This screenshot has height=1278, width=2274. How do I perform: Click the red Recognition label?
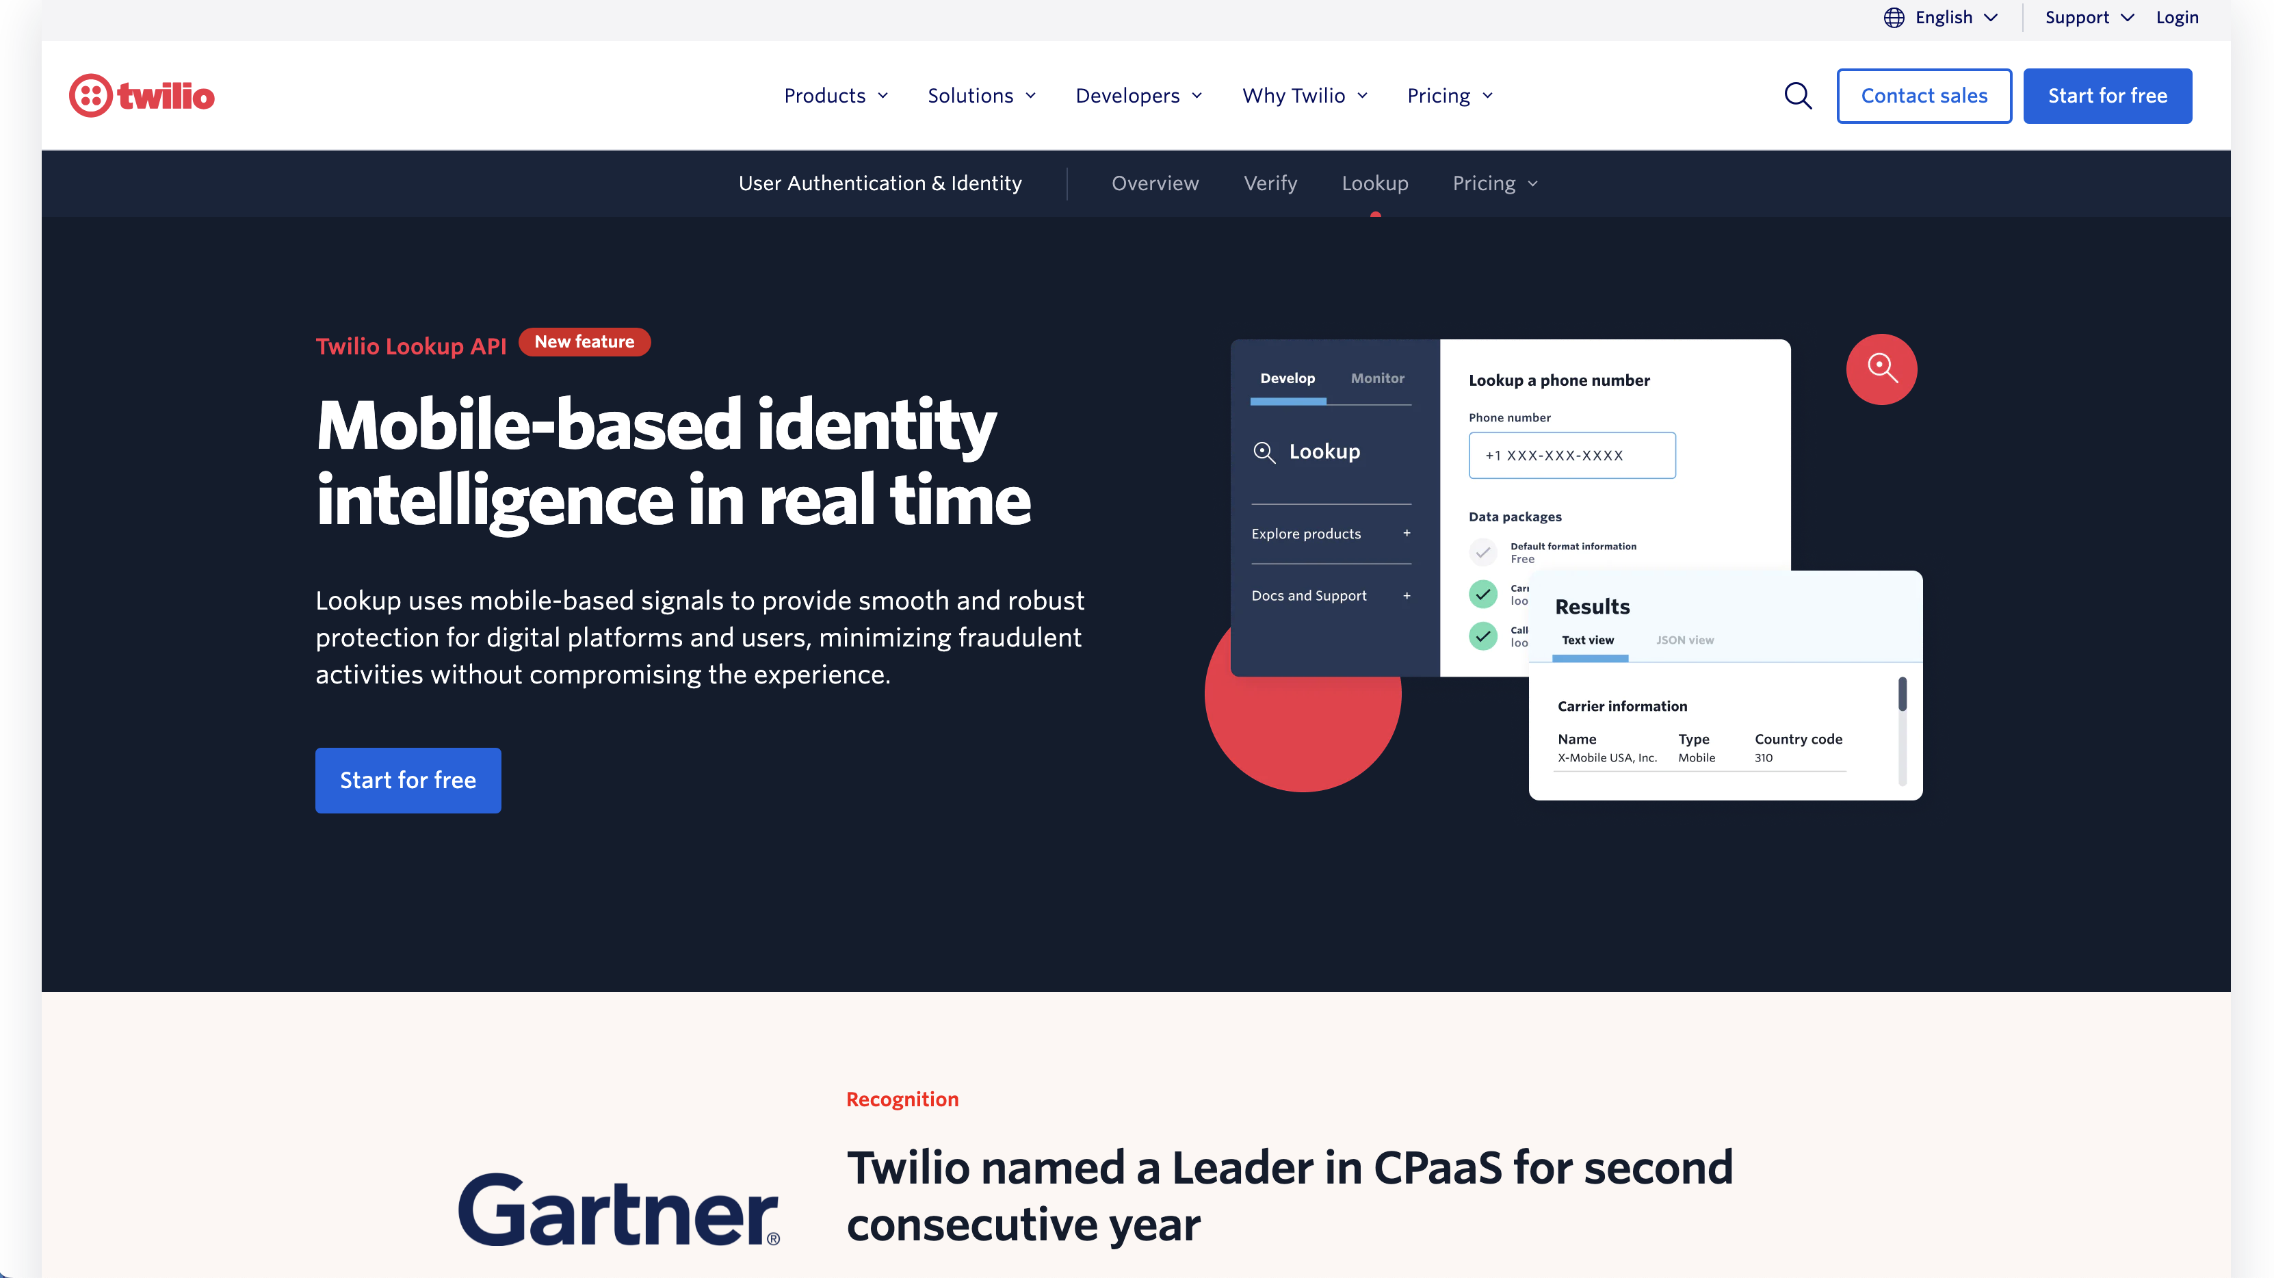pyautogui.click(x=902, y=1099)
